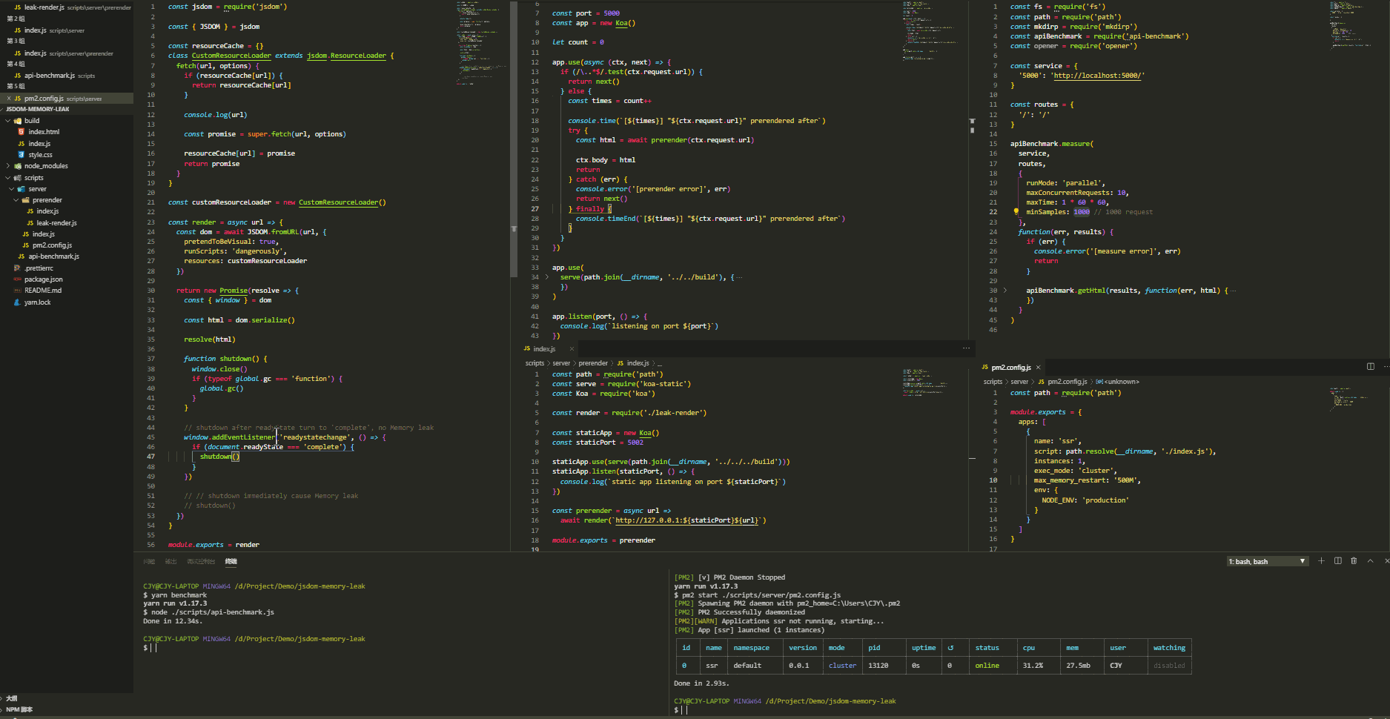1390x719 pixels.
Task: Split the terminal with the split icon
Action: pyautogui.click(x=1338, y=561)
